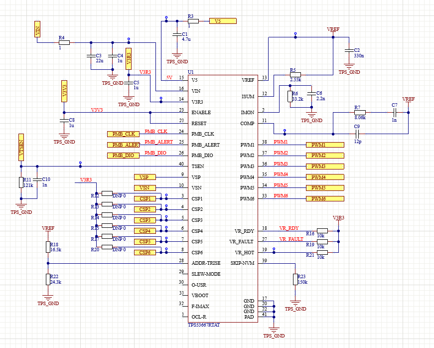Select DNP resistor R20 symbol
434x348 pixels.
pos(107,247)
